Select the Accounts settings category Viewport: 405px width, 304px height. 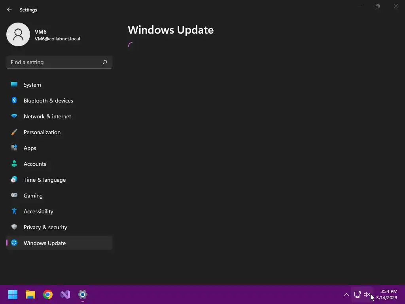(x=59, y=164)
